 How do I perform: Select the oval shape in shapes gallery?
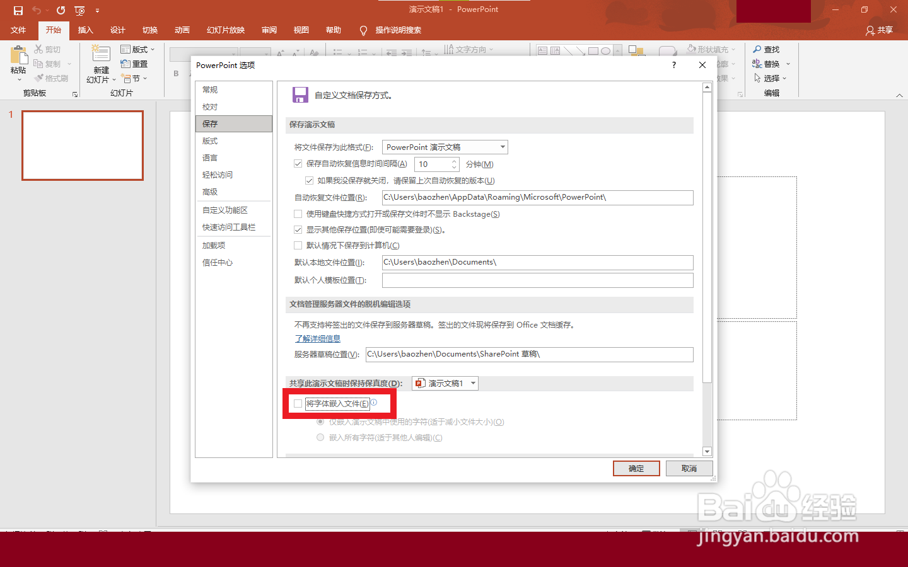point(605,51)
